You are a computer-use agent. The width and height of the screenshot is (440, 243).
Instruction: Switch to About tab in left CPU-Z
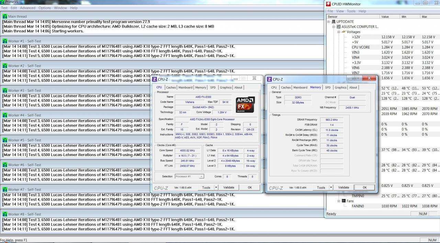coord(238,87)
